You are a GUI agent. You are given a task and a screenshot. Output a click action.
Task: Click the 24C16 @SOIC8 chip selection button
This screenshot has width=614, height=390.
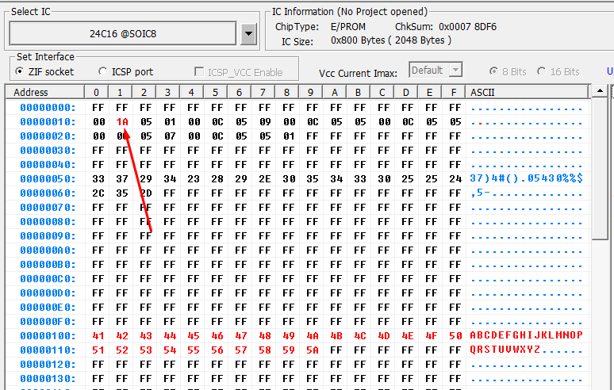coord(123,34)
